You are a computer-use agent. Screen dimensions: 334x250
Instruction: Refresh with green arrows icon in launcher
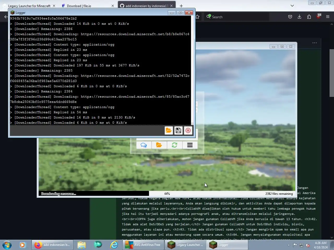click(175, 145)
